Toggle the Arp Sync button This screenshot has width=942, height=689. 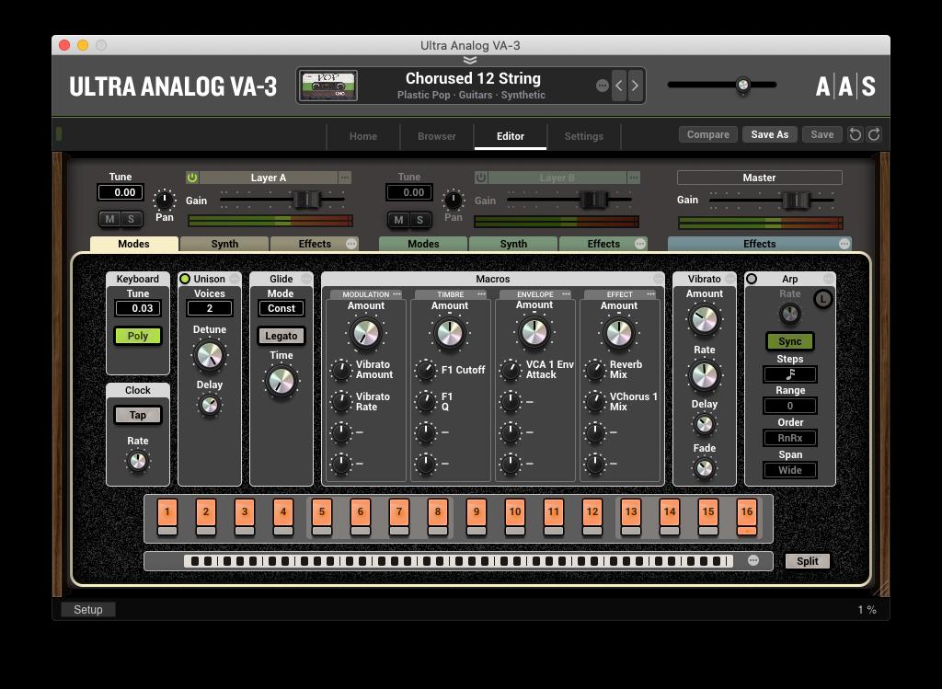coord(790,341)
